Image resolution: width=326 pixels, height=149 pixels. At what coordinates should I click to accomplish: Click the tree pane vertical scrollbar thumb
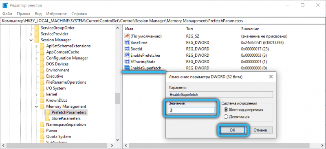pyautogui.click(x=118, y=98)
